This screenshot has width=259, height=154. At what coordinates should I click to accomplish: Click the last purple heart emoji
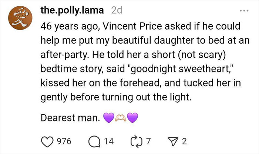[132, 118]
